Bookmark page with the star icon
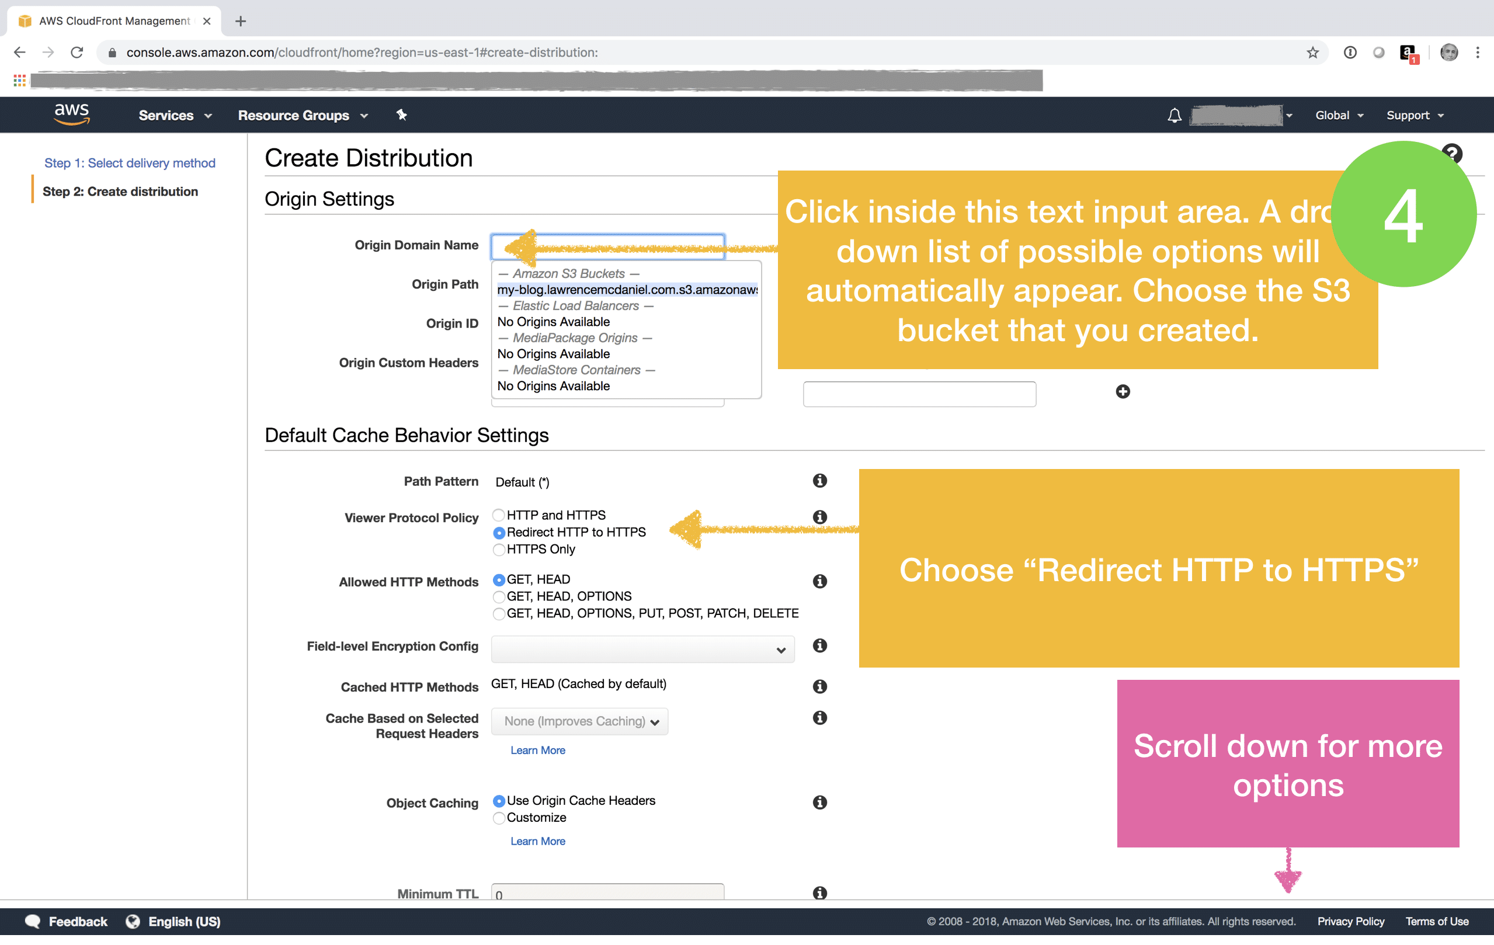This screenshot has width=1494, height=945. 1312,53
